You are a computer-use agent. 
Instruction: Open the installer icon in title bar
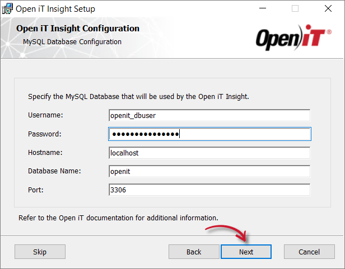pos(7,9)
